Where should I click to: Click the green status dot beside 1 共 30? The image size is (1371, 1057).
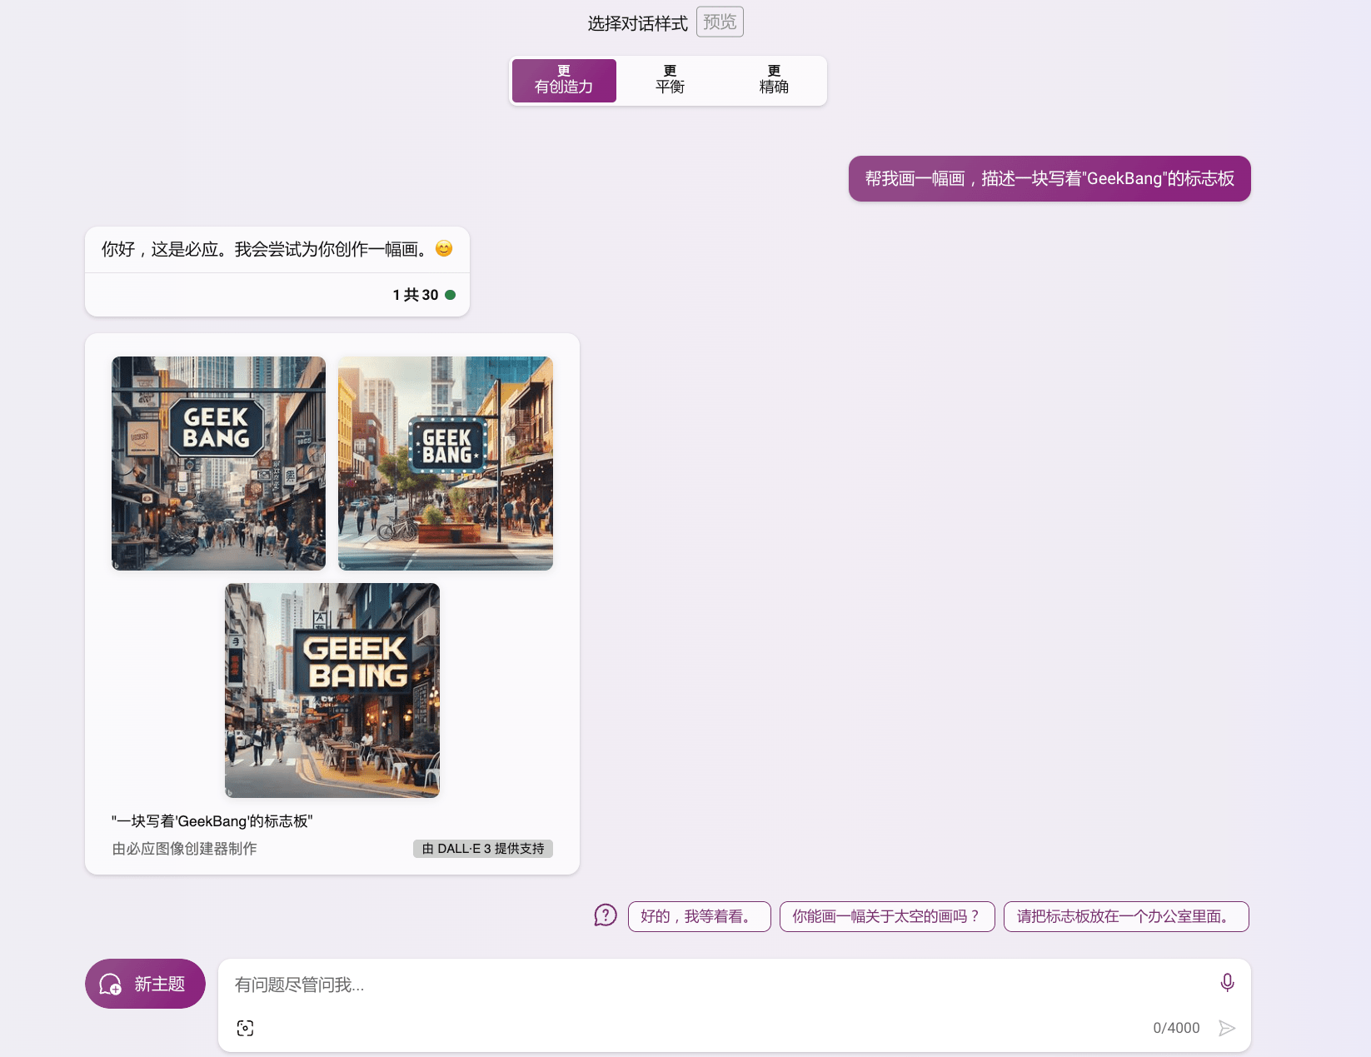pyautogui.click(x=451, y=295)
